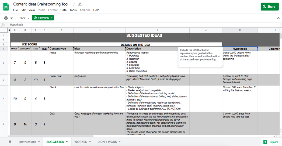The width and height of the screenshot is (282, 146).
Task: Select the IMPACT header cell
Action: coord(15,49)
